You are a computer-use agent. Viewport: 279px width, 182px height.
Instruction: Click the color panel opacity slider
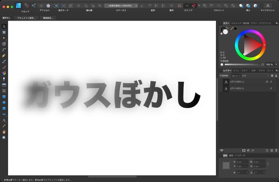coord(243,64)
